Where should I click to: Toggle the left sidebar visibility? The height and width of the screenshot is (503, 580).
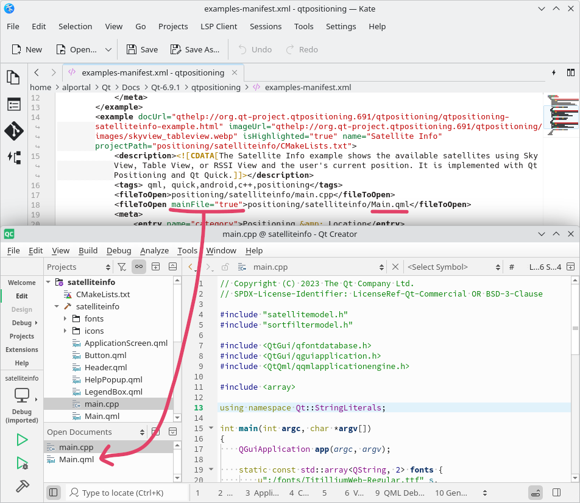click(53, 493)
